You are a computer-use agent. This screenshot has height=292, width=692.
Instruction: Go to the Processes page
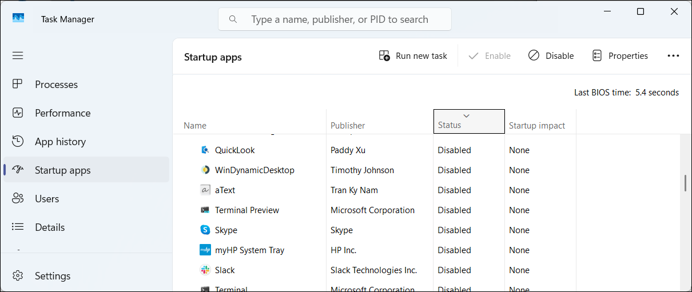(86, 84)
